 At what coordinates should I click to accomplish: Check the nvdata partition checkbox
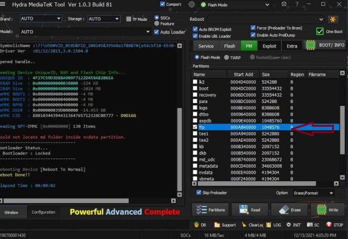point(195,172)
